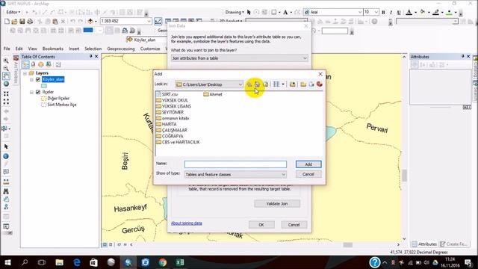Viewport: 478px width, 269px height.
Task: Click OK in the Join Data dialog
Action: [261, 225]
